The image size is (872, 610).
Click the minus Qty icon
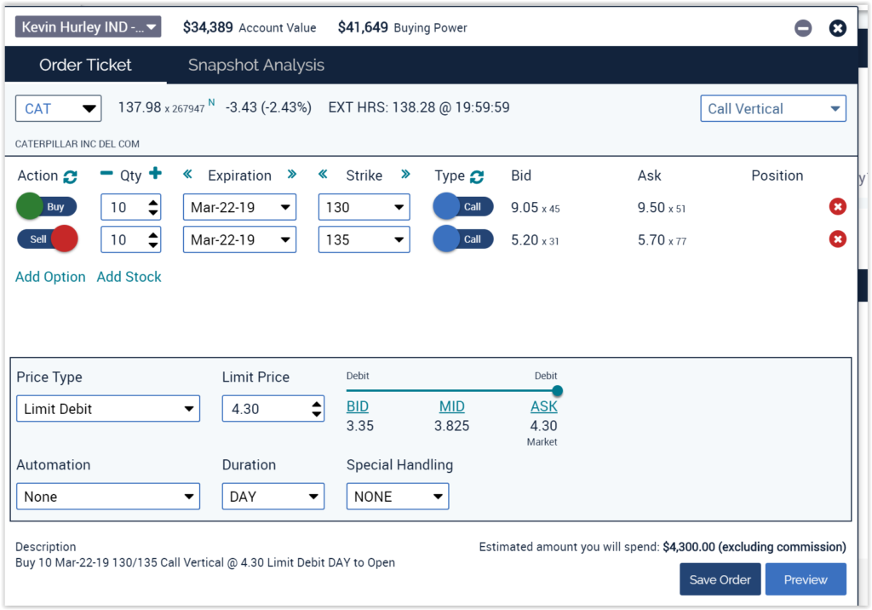pyautogui.click(x=106, y=175)
